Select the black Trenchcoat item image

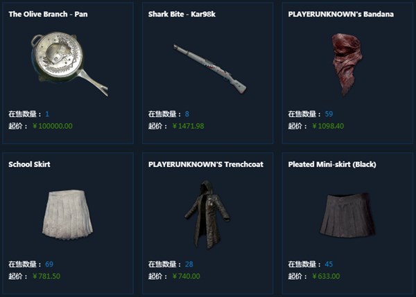(x=207, y=215)
